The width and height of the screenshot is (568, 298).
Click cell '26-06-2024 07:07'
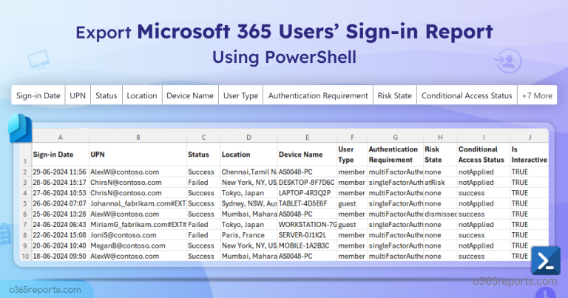[61, 203]
